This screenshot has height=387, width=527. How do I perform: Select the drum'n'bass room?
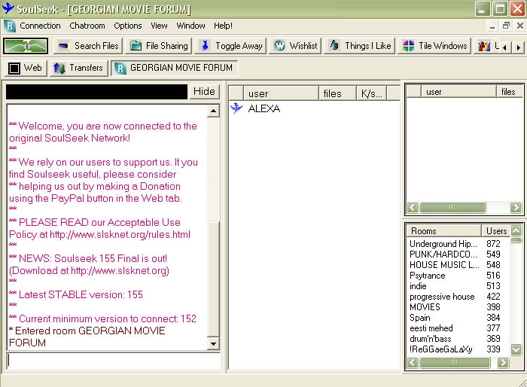(430, 339)
